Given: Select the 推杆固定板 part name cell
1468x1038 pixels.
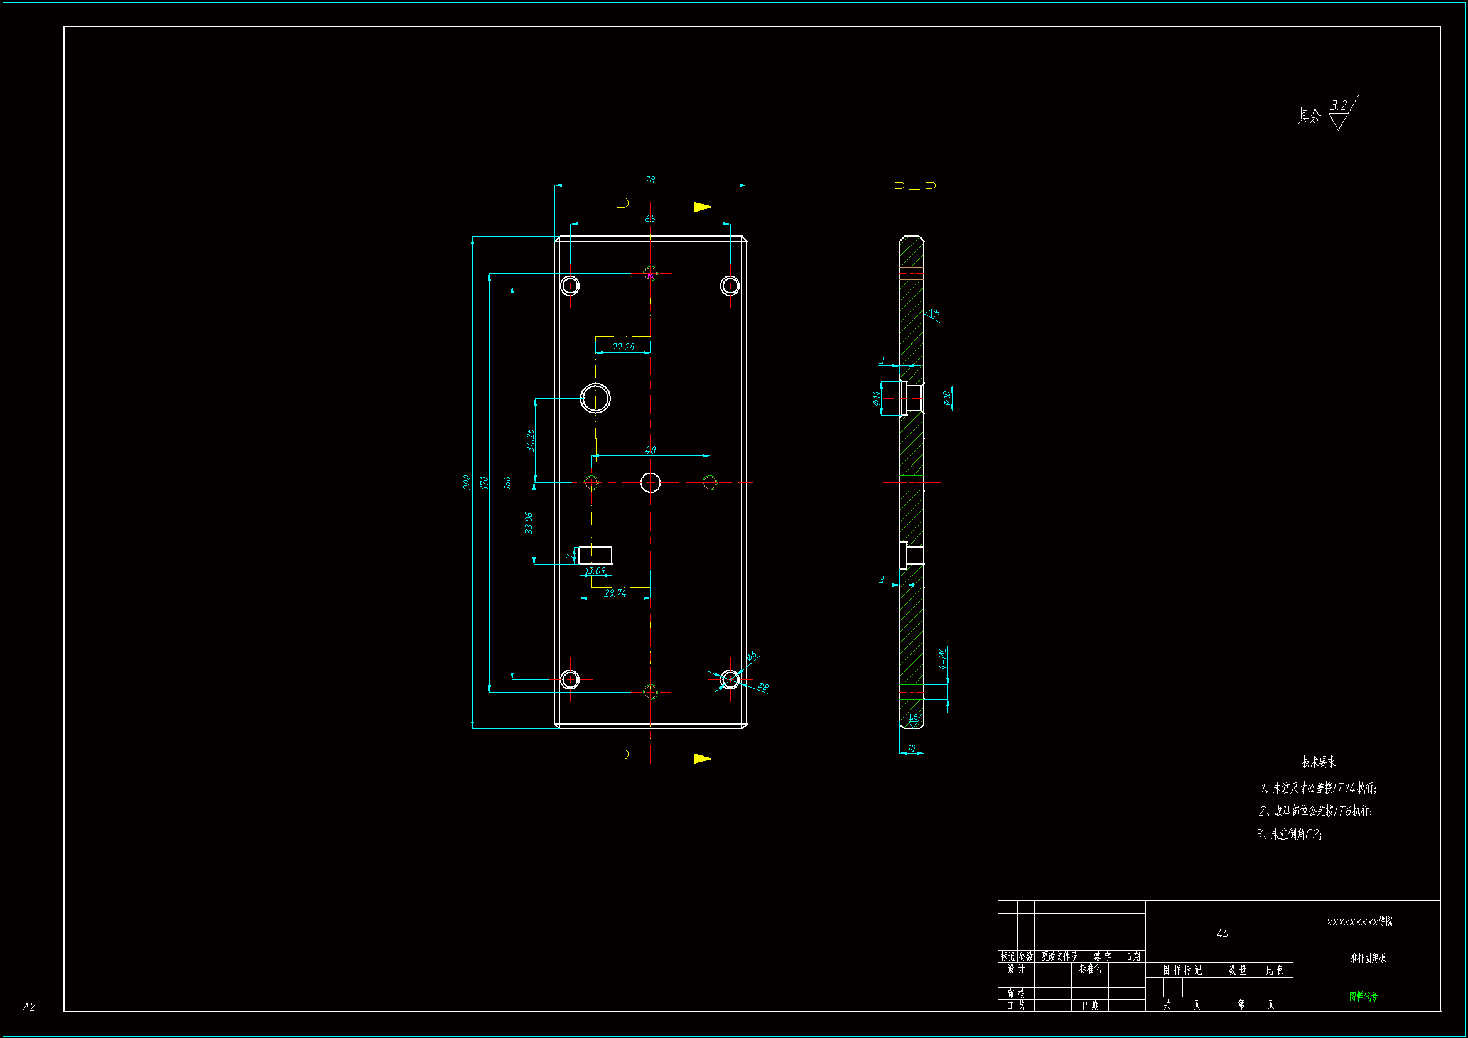Looking at the screenshot, I should (x=1368, y=958).
